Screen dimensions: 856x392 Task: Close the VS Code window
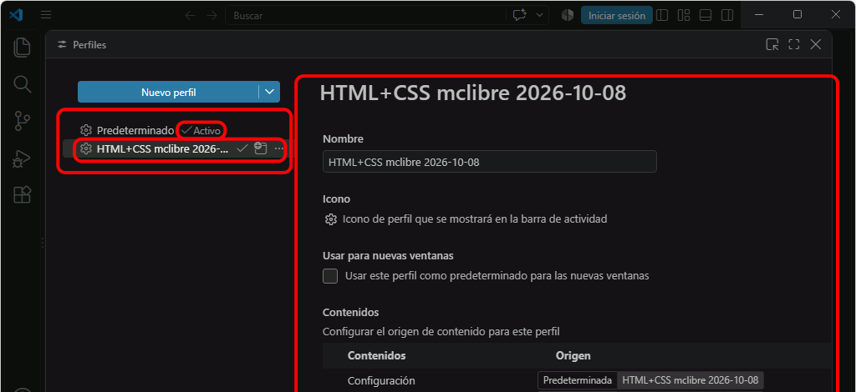click(x=836, y=15)
